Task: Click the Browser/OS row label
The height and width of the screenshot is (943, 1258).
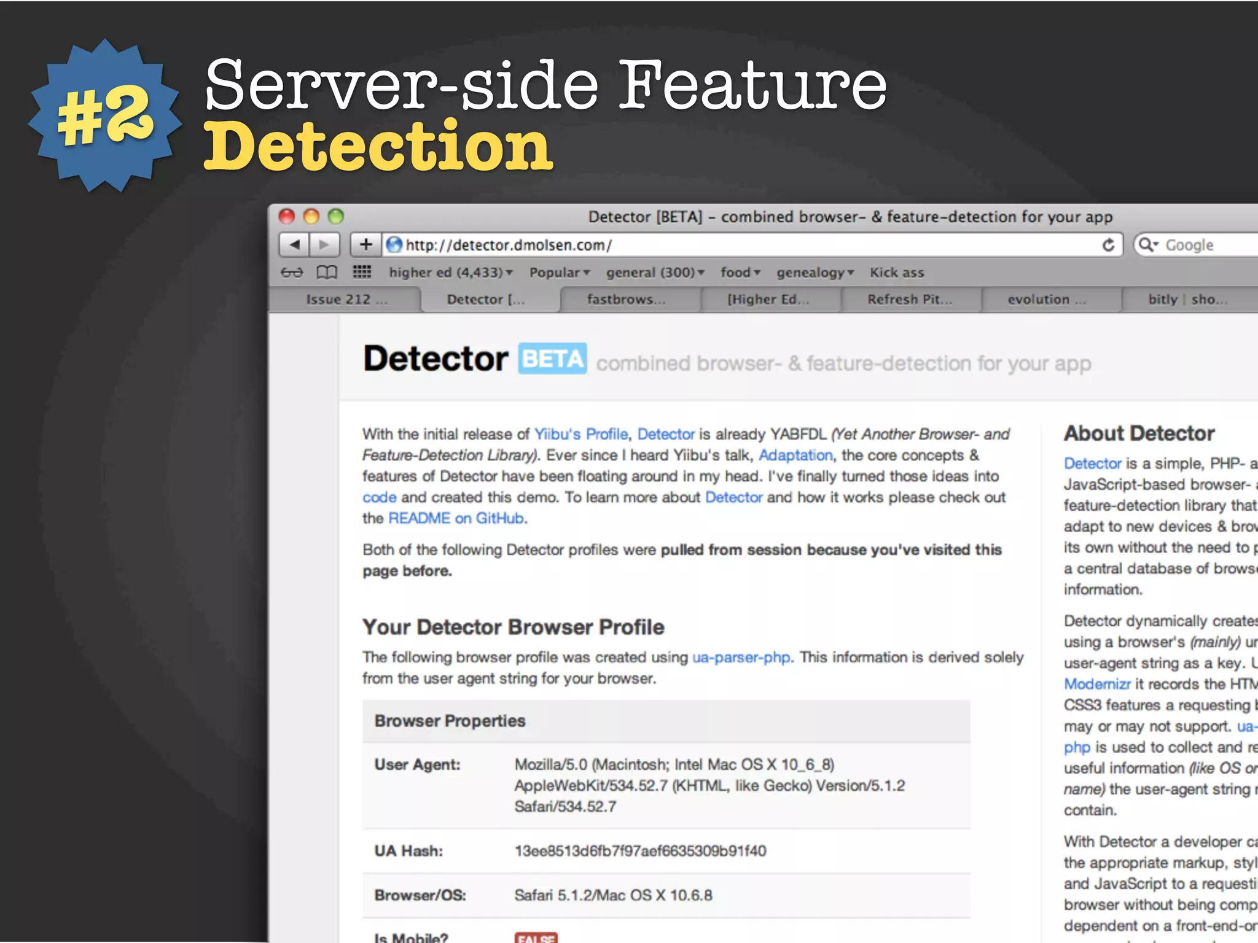Action: click(x=420, y=895)
